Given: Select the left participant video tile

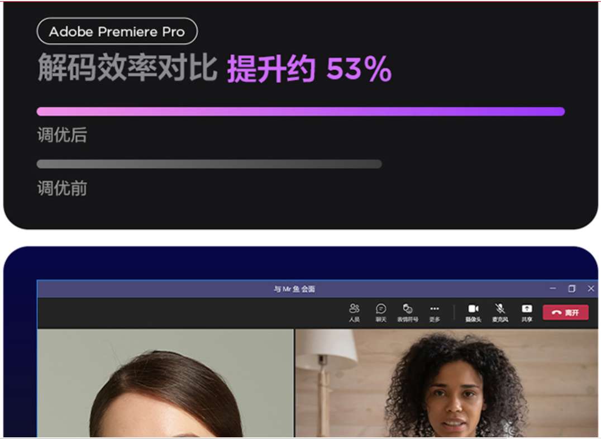Looking at the screenshot, I should (165, 383).
